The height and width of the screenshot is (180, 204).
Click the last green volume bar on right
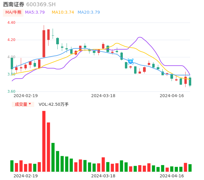190,168
